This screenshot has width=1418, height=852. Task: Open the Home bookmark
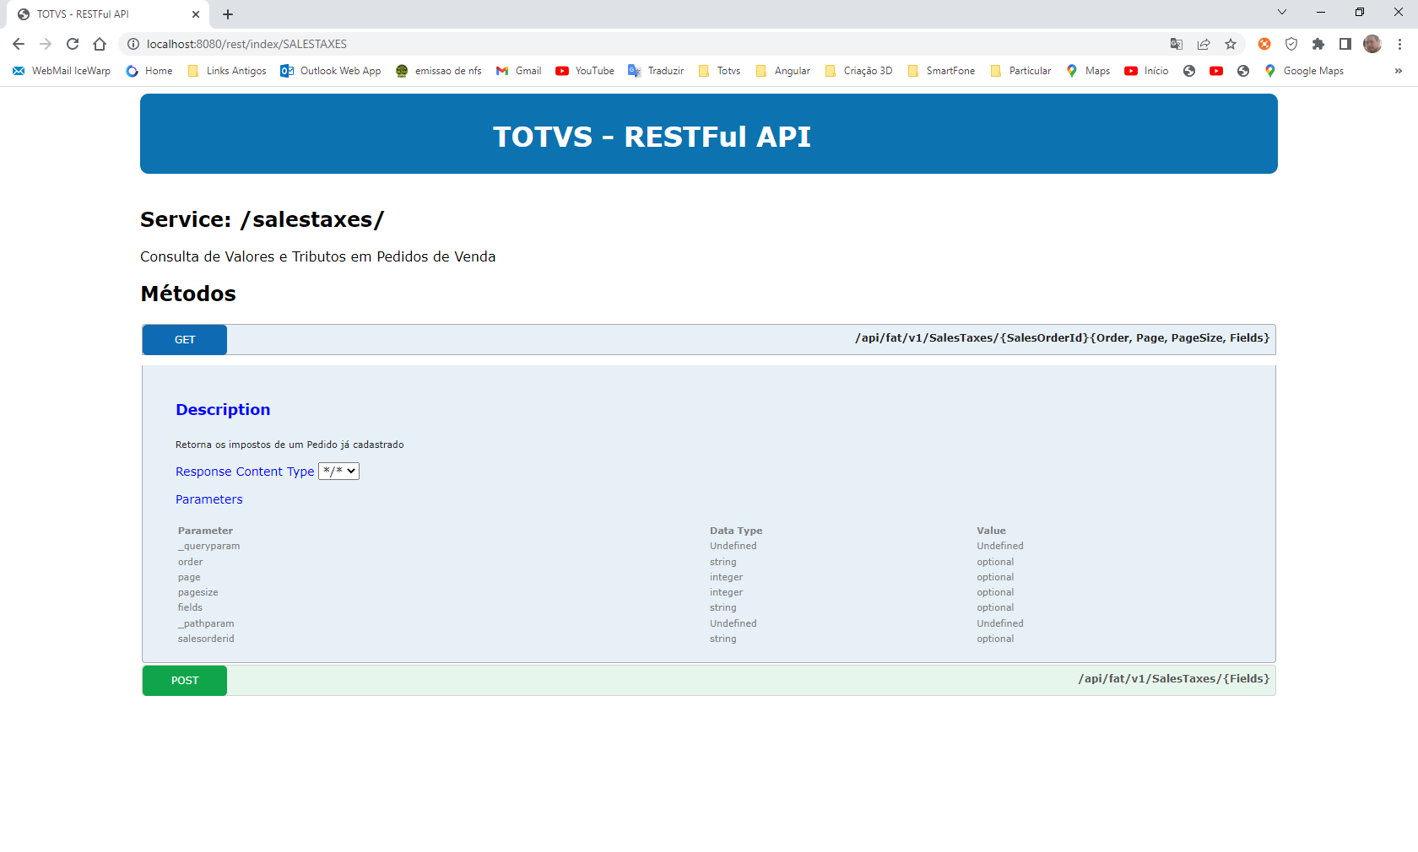pos(149,71)
